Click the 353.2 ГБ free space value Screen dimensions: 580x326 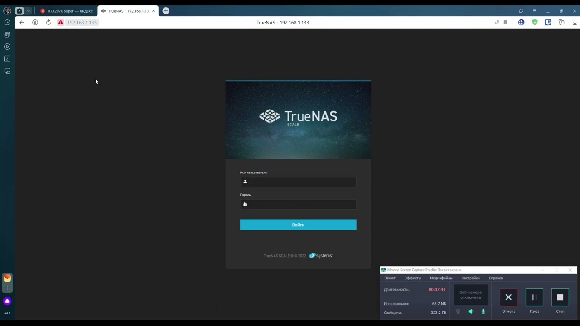[x=438, y=312]
